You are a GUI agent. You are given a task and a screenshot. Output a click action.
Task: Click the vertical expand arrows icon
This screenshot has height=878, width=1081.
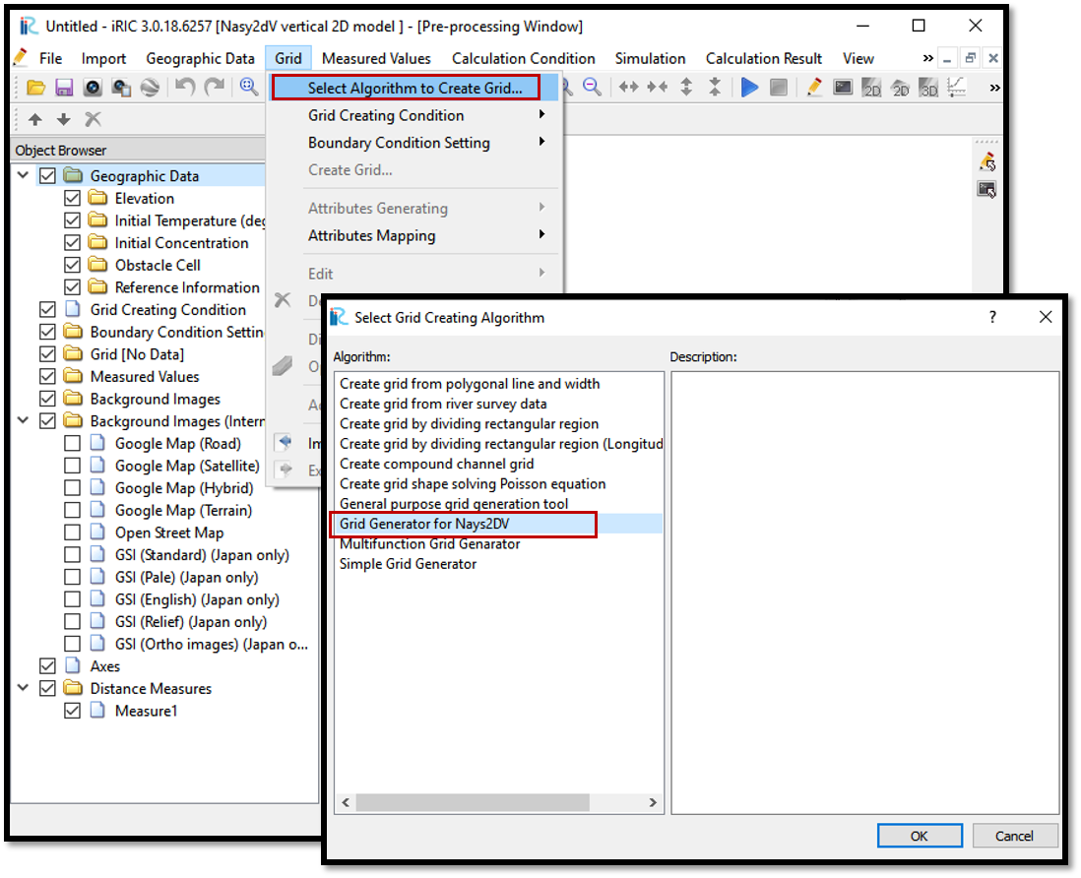686,87
